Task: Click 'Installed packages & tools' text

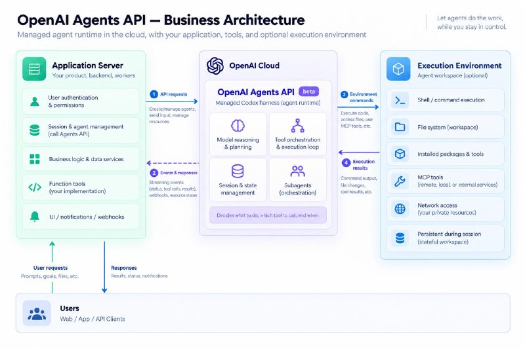Action: coord(450,154)
